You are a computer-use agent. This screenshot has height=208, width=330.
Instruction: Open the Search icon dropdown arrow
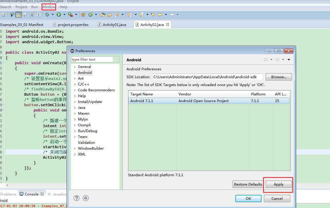(122, 15)
